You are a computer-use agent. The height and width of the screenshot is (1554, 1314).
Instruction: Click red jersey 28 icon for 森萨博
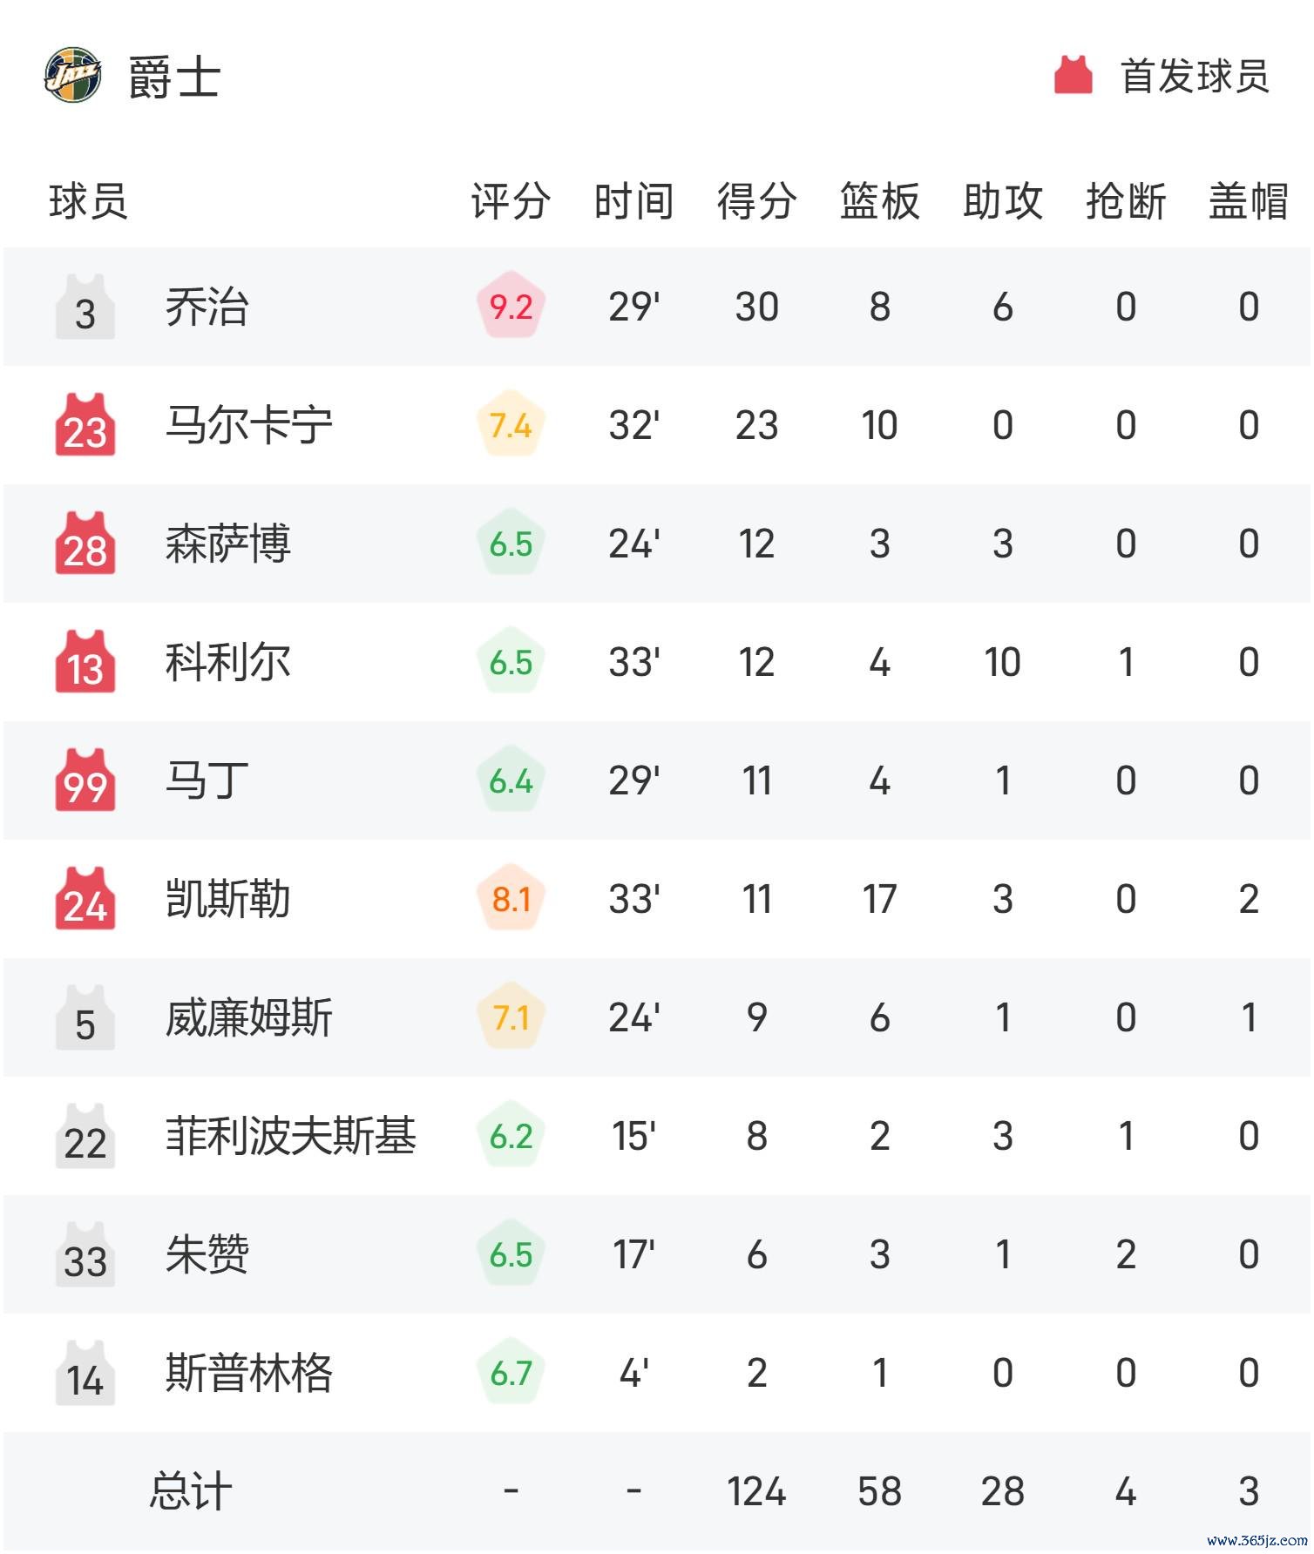point(85,544)
